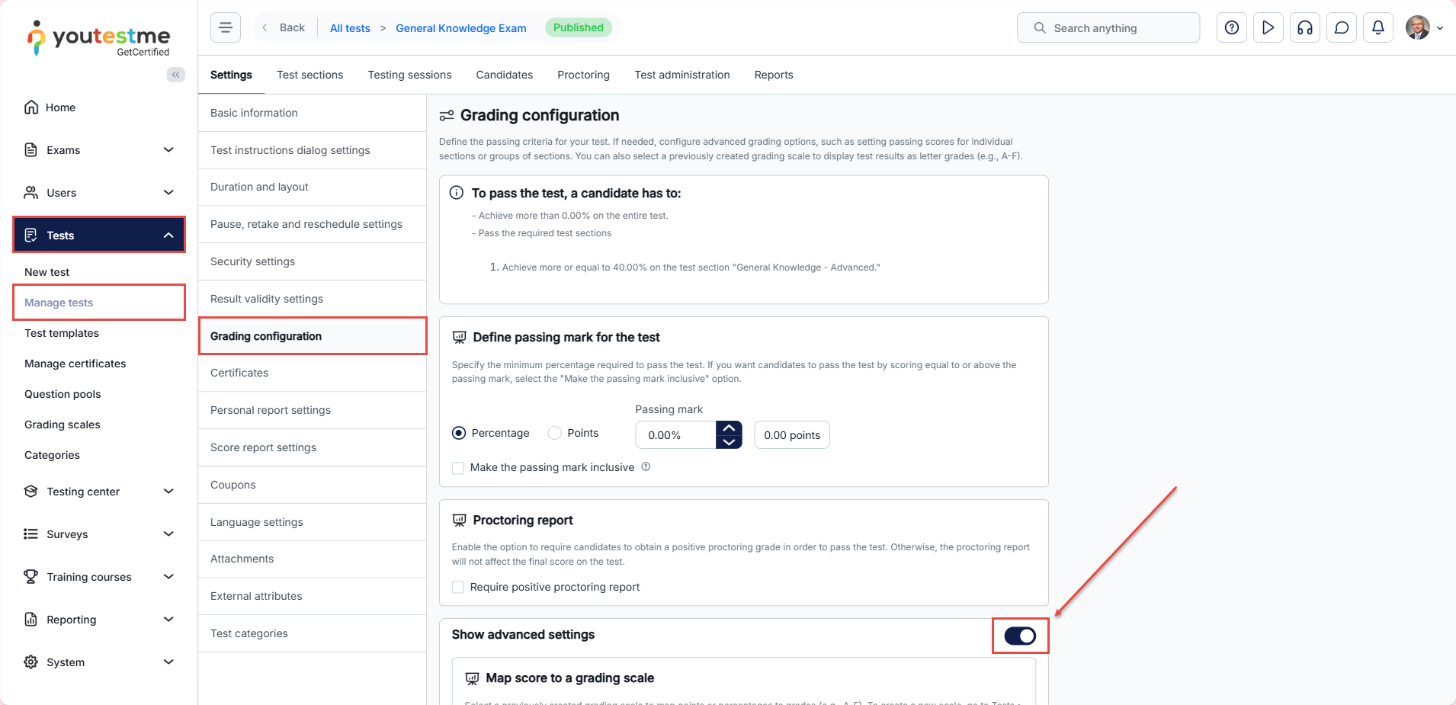The width and height of the screenshot is (1456, 705).
Task: Check Require positive proctoring report
Action: coord(458,588)
